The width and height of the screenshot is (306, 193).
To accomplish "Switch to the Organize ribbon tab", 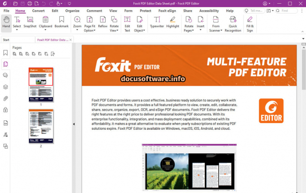I will point(72,11).
